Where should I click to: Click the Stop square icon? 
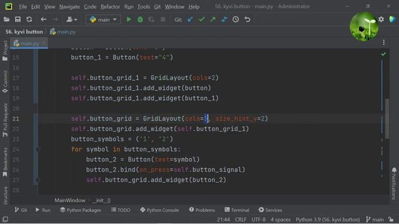163,19
